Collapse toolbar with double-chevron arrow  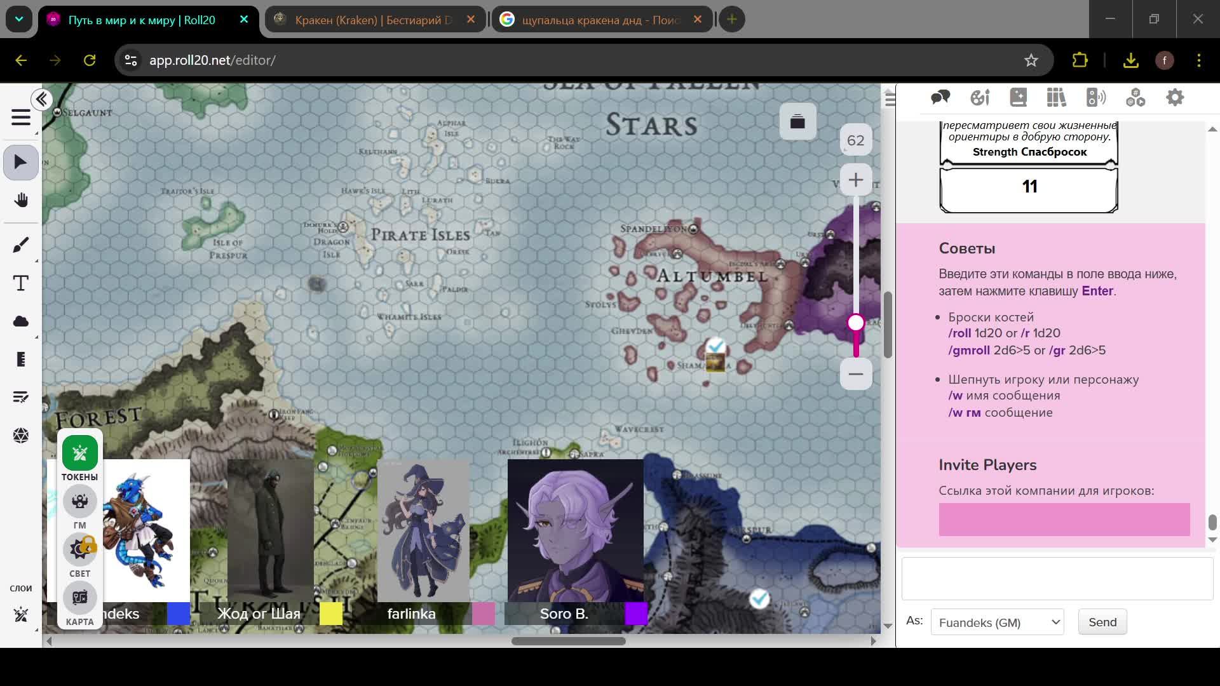(42, 100)
